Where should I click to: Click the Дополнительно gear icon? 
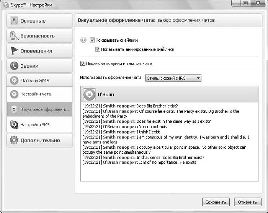tap(14, 140)
